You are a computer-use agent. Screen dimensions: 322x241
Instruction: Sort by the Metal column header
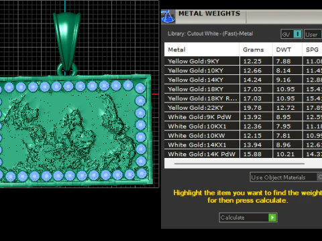tap(202, 50)
